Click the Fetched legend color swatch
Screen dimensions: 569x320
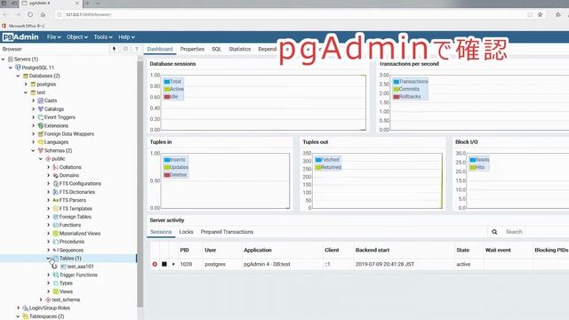click(318, 160)
